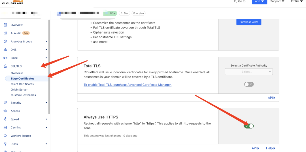The width and height of the screenshot is (306, 152).
Task: Expand the Profile menu
Action: [x=297, y=1]
